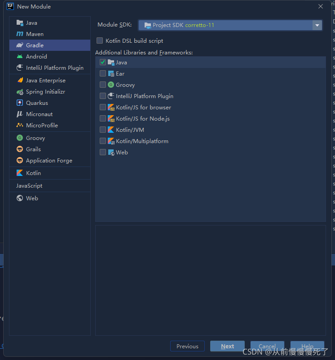
Task: Check the IntelliJ Platform Plugin framework checkbox
Action: point(103,96)
